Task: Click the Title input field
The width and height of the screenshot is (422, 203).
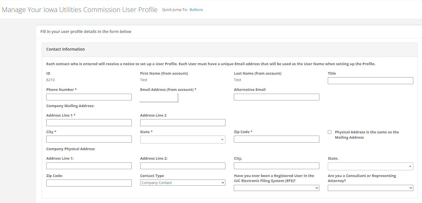Action: coord(370,81)
